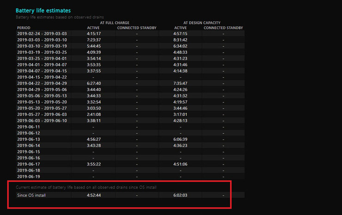This screenshot has height=215, width=342.
Task: Click the 7:23:37 active time value
Action: (94, 40)
